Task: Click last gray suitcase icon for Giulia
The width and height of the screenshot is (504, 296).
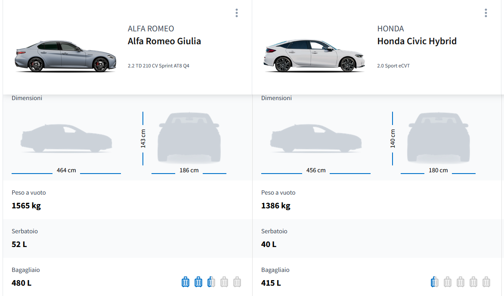Action: pos(237,282)
